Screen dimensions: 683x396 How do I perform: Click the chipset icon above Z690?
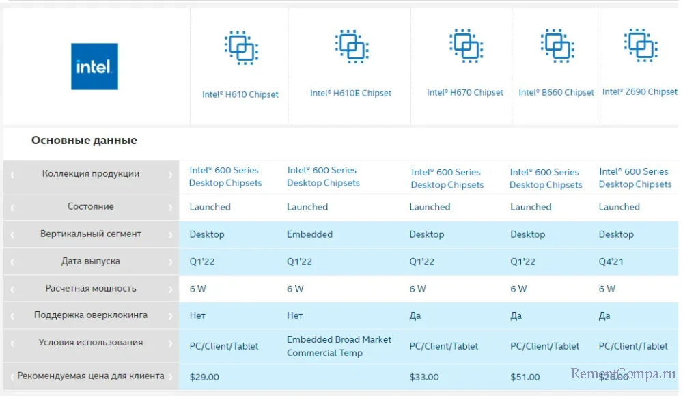click(640, 45)
